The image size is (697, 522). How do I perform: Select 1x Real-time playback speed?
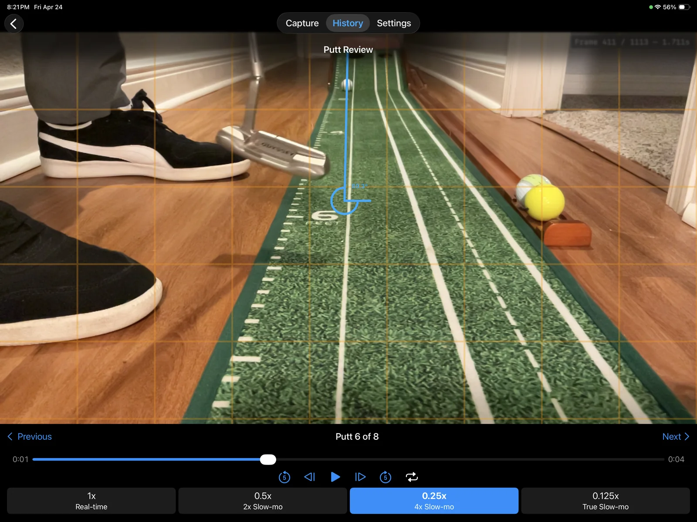click(x=91, y=500)
